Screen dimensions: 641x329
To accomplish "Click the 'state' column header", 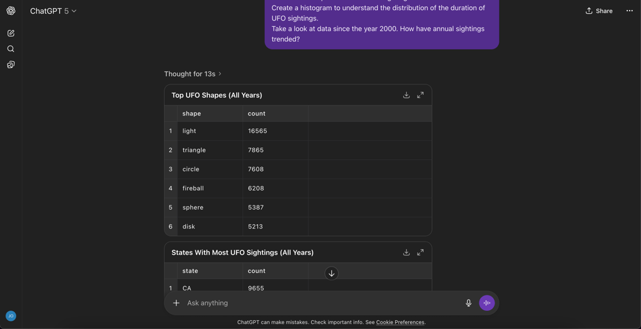I will point(210,271).
